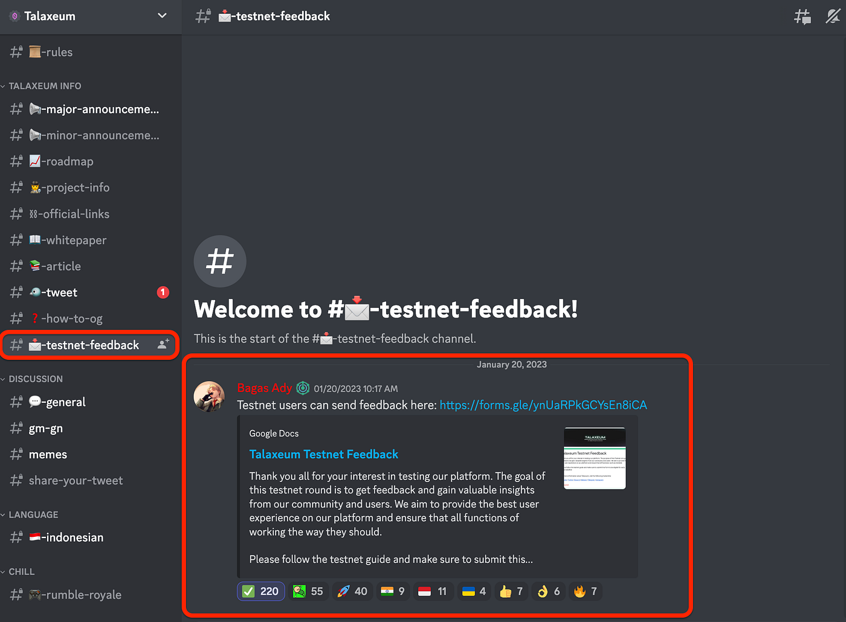Toggle the green emoji reaction with 55
Viewport: 846px width, 622px height.
308,591
